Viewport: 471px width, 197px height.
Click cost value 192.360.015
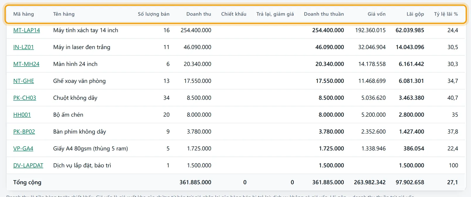pos(370,30)
